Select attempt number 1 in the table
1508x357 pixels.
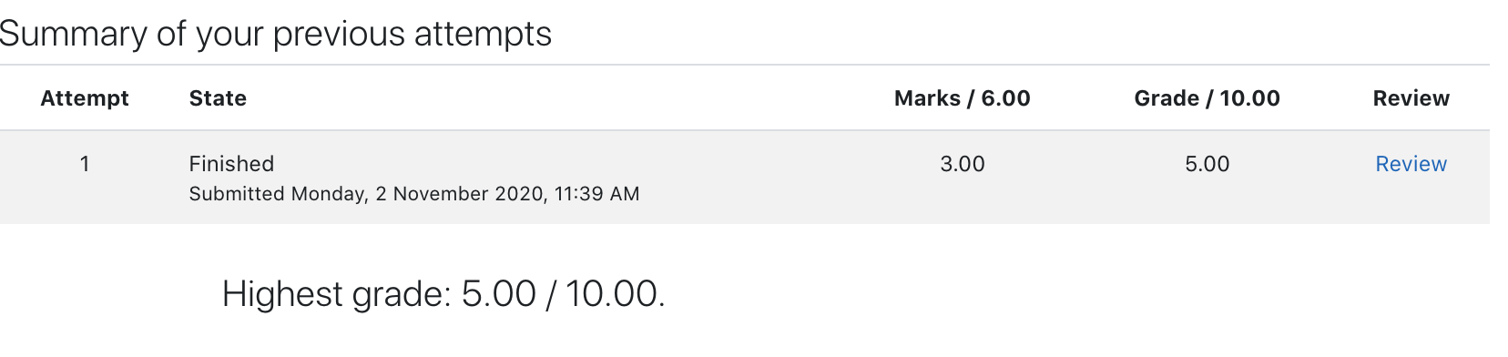pos(85,164)
